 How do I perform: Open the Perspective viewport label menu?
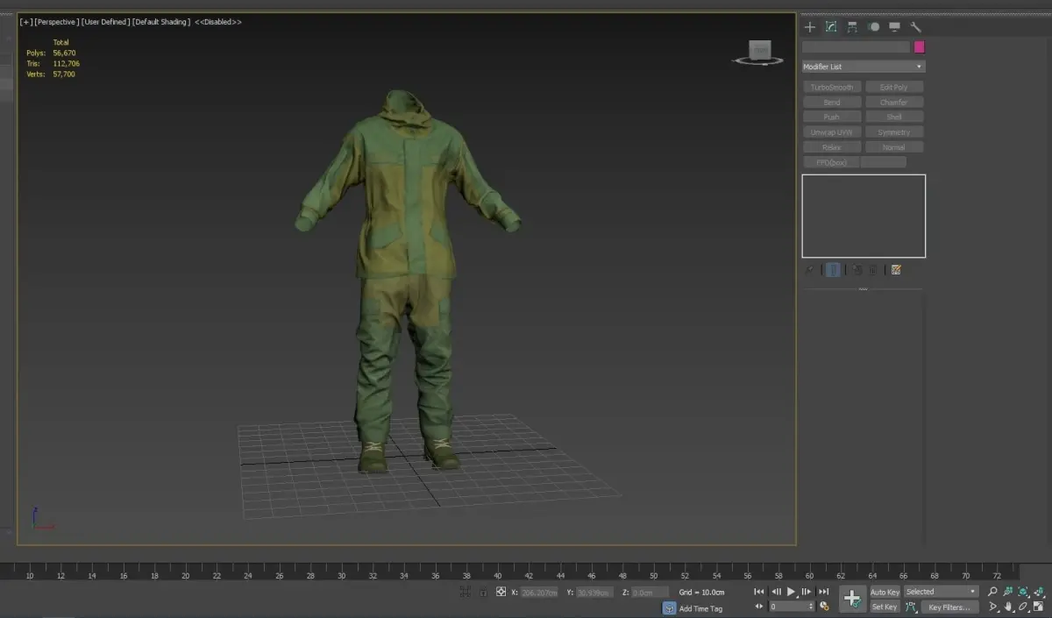coord(56,22)
